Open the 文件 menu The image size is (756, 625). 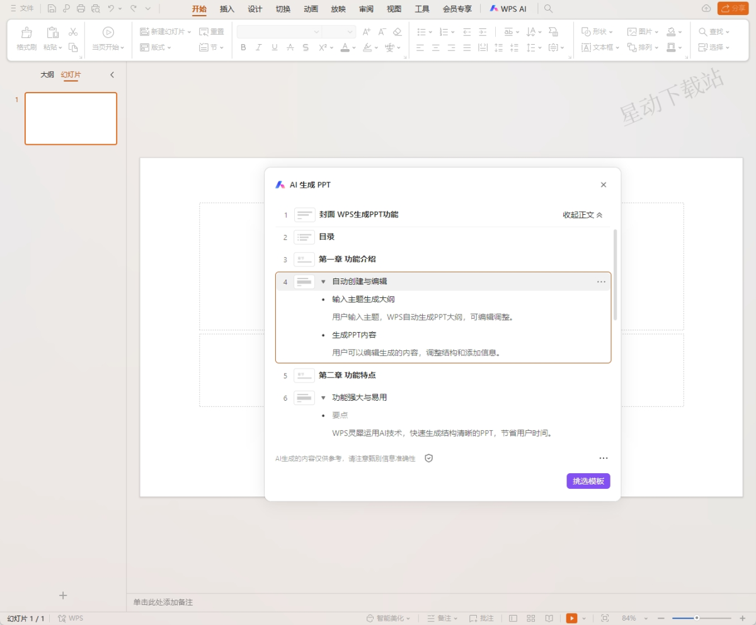pyautogui.click(x=22, y=9)
